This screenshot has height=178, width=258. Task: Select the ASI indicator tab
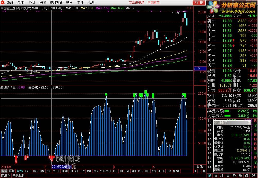[x=89, y=171]
